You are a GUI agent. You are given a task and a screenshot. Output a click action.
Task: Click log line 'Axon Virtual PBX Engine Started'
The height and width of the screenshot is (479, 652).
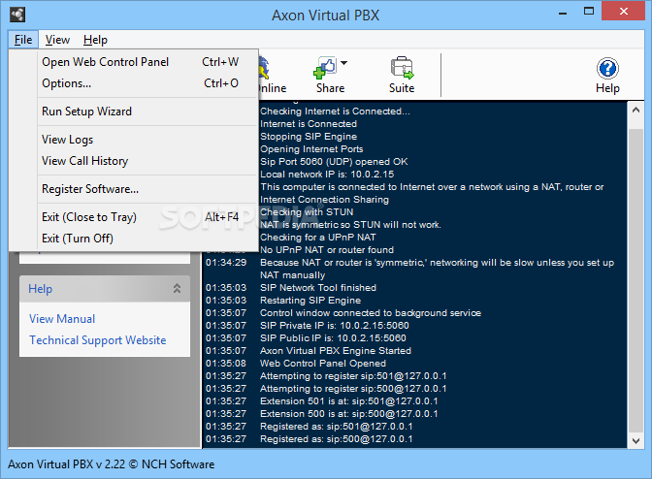335,351
